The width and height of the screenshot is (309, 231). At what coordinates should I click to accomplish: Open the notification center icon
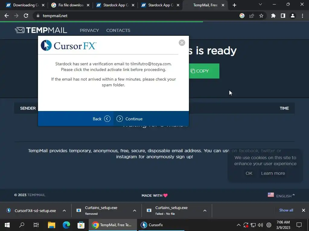click(x=299, y=225)
